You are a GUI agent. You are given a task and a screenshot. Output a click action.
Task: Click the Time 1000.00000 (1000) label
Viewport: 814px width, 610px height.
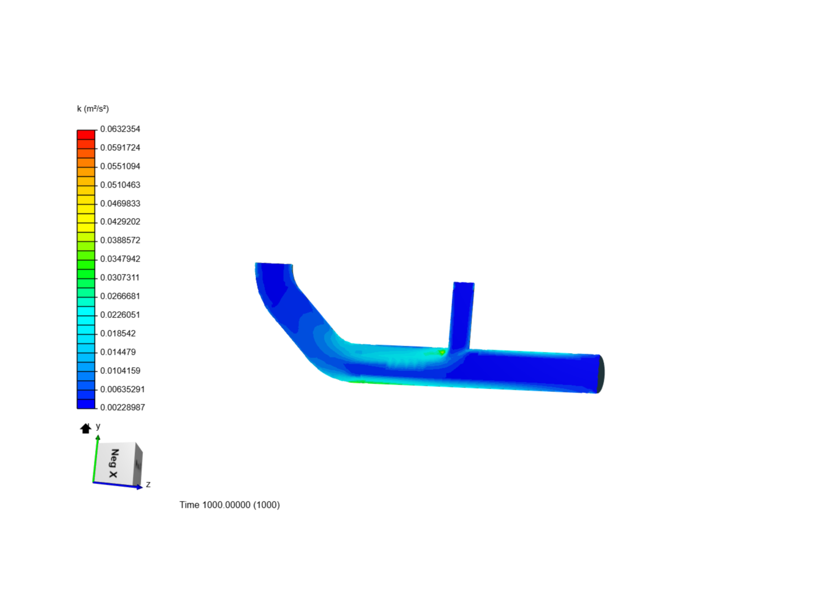(230, 505)
